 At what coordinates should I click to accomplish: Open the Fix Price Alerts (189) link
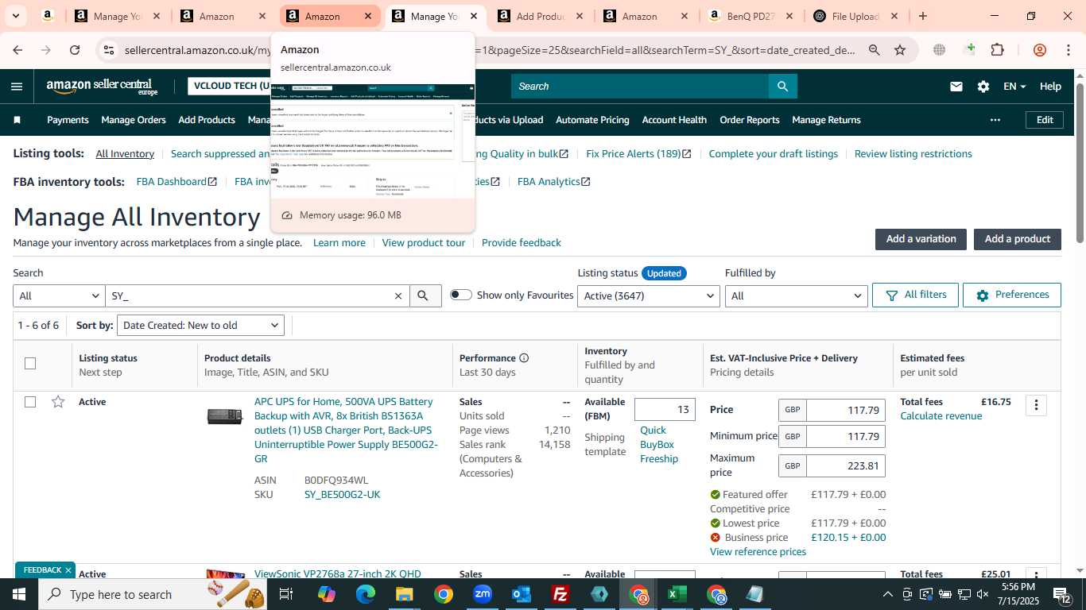point(638,154)
